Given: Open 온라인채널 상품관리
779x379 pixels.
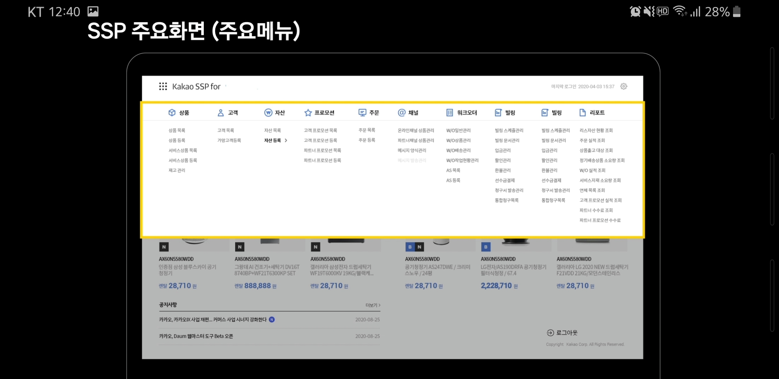Looking at the screenshot, I should 416,131.
